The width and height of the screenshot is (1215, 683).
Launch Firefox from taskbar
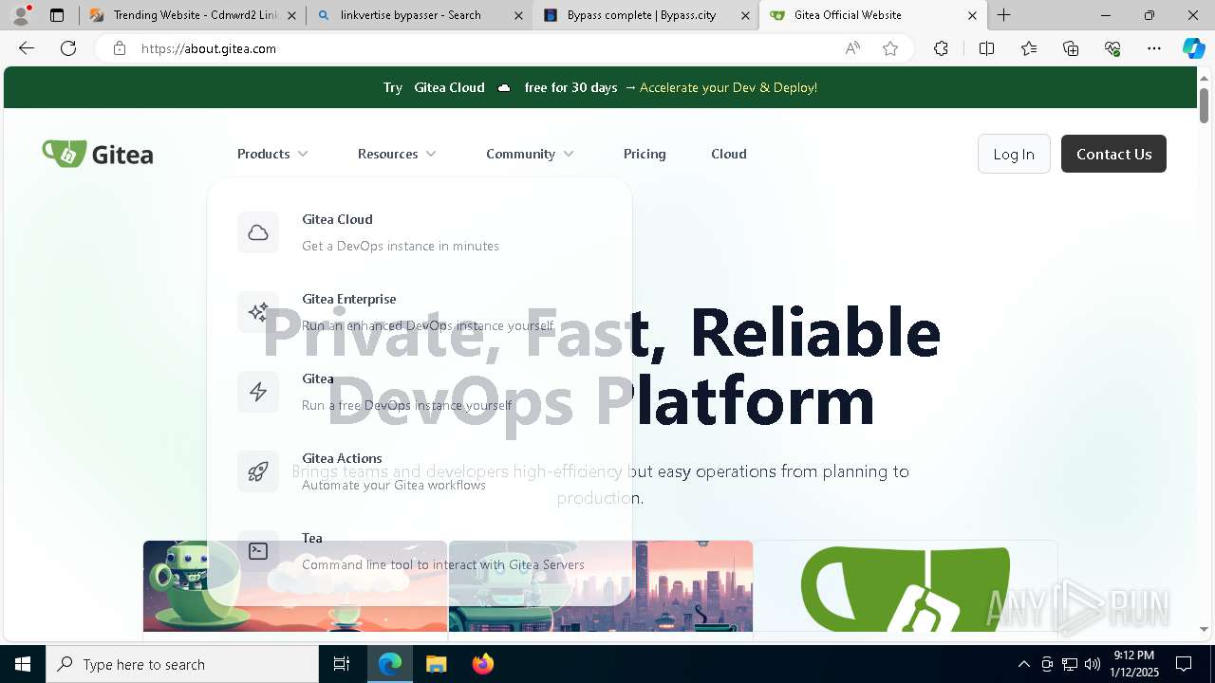482,664
